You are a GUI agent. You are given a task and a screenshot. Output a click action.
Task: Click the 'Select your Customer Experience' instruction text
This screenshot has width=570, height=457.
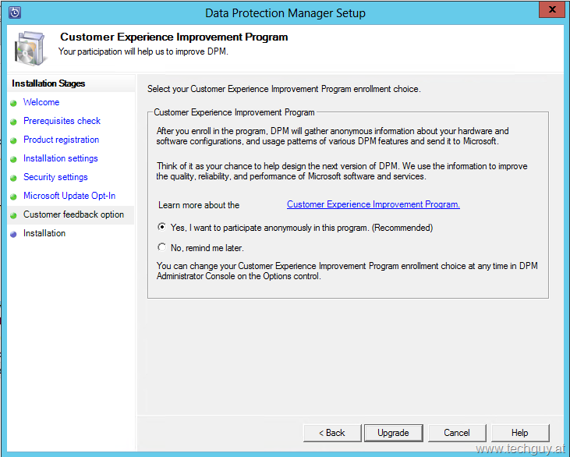(x=284, y=89)
